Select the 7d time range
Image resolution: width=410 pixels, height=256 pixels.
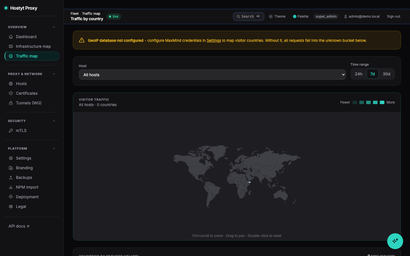pos(372,74)
